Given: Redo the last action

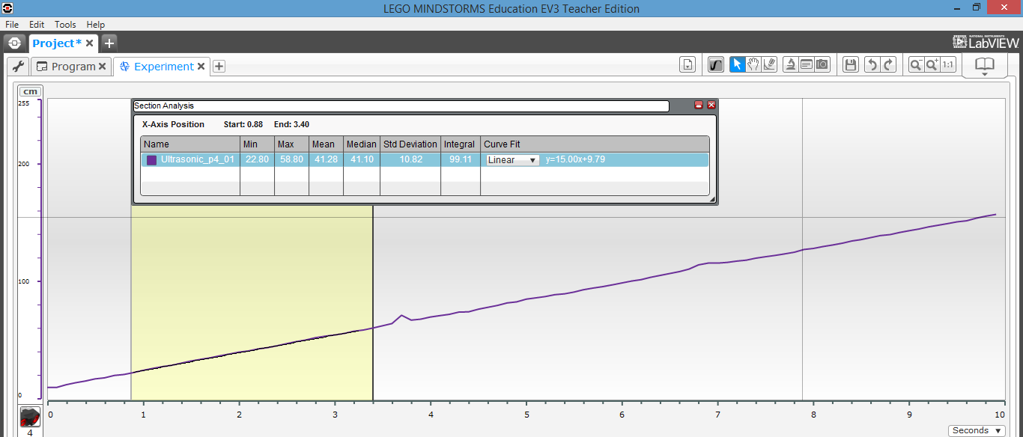Looking at the screenshot, I should (x=888, y=65).
